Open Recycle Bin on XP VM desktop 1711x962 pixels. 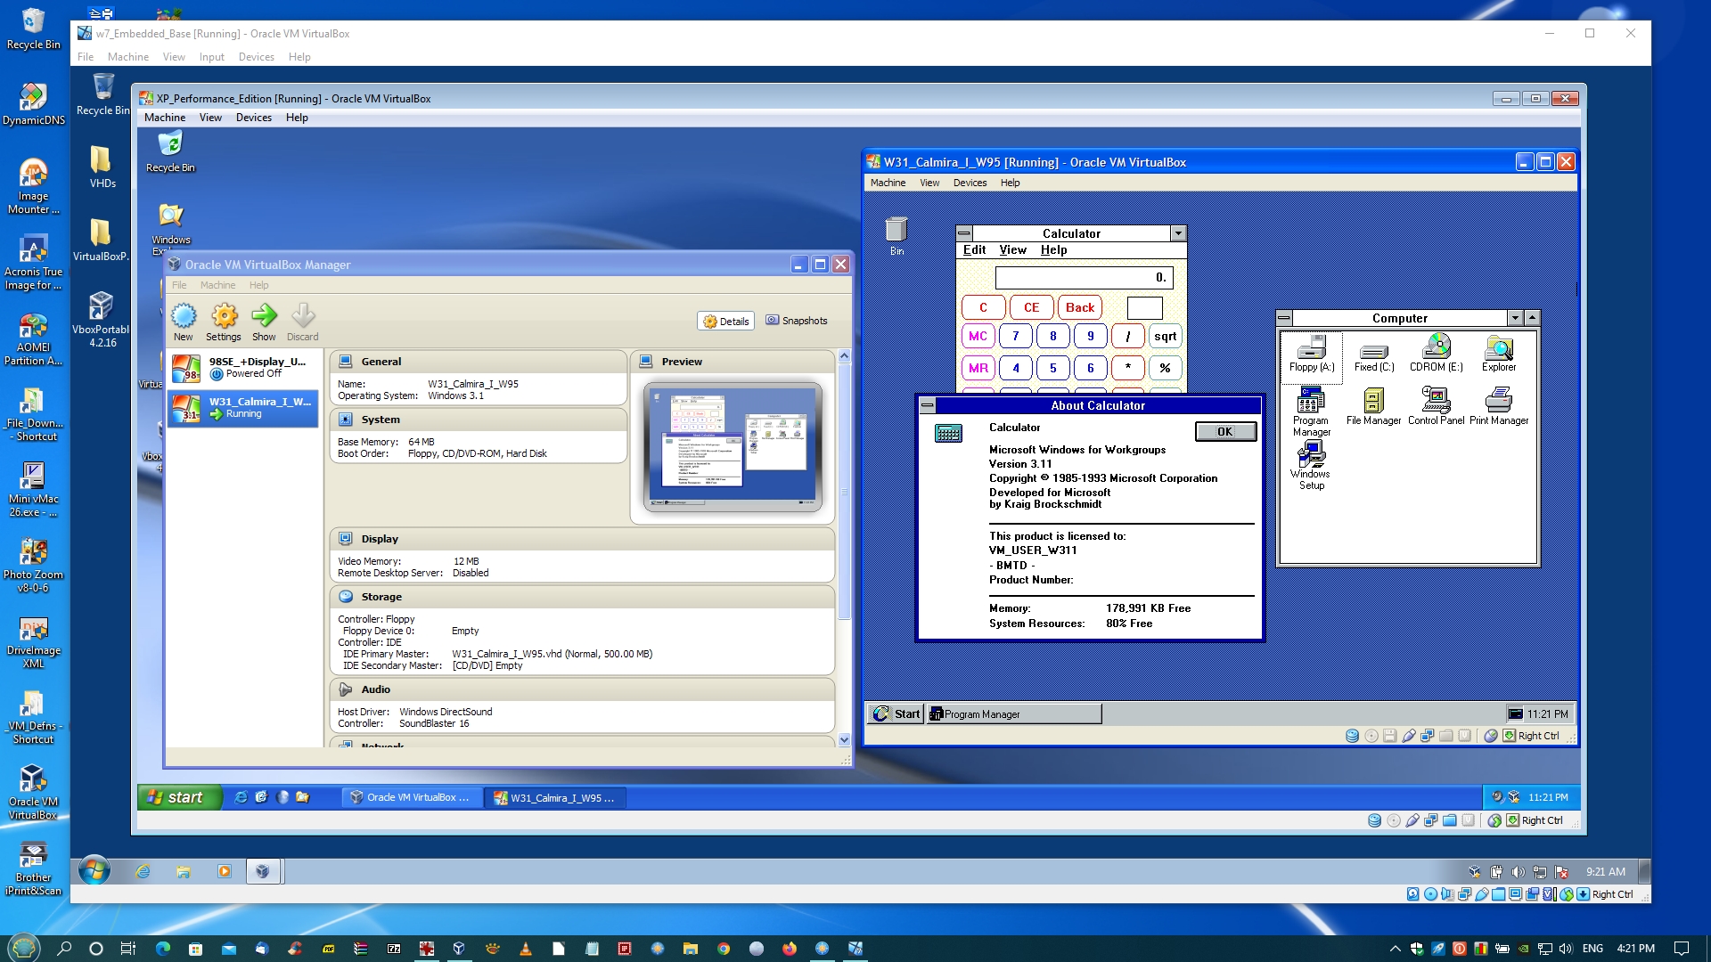pyautogui.click(x=169, y=151)
